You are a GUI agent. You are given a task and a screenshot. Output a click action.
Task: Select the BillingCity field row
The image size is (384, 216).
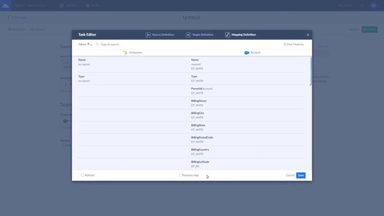click(x=247, y=115)
